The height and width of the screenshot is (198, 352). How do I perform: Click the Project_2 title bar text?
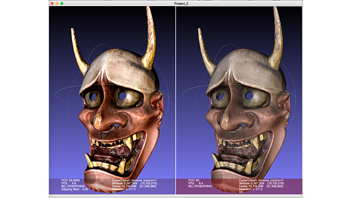pos(176,3)
